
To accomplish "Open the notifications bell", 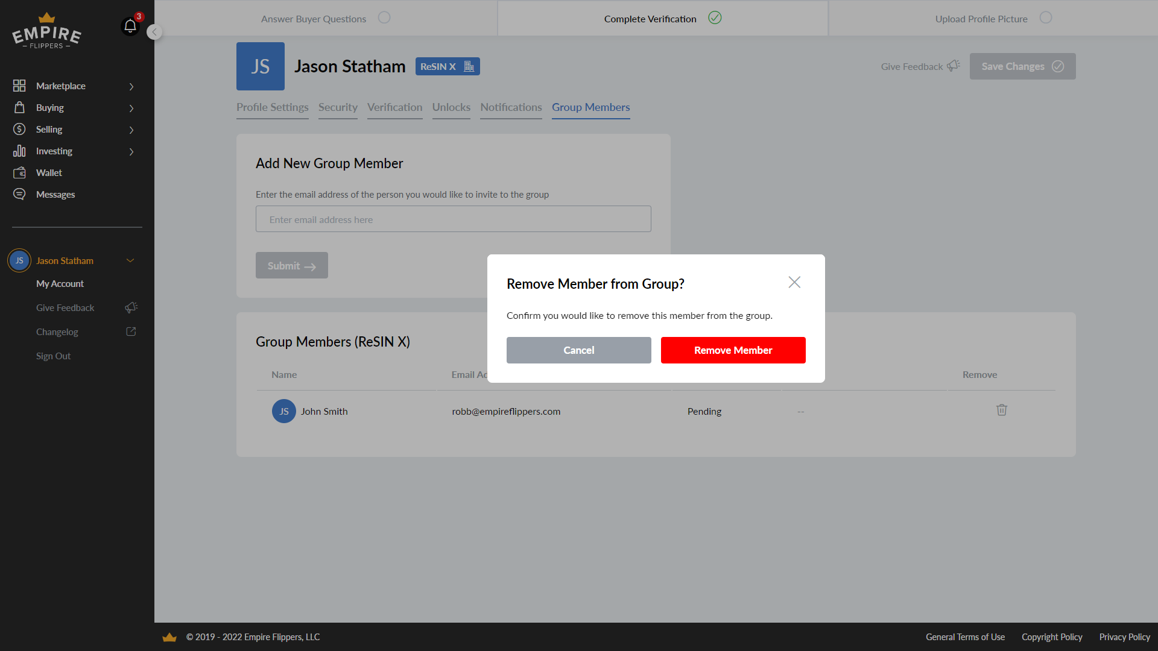I will coord(130,26).
